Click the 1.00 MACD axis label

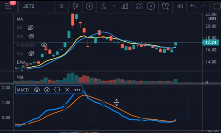click(6, 103)
